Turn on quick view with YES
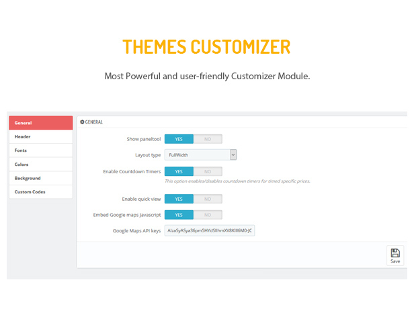This screenshot has width=414, height=321. click(x=179, y=199)
